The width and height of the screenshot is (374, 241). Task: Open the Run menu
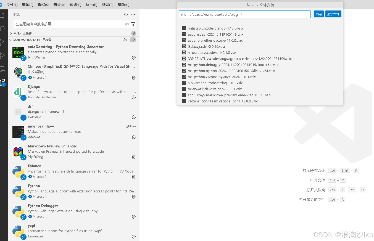91,5
